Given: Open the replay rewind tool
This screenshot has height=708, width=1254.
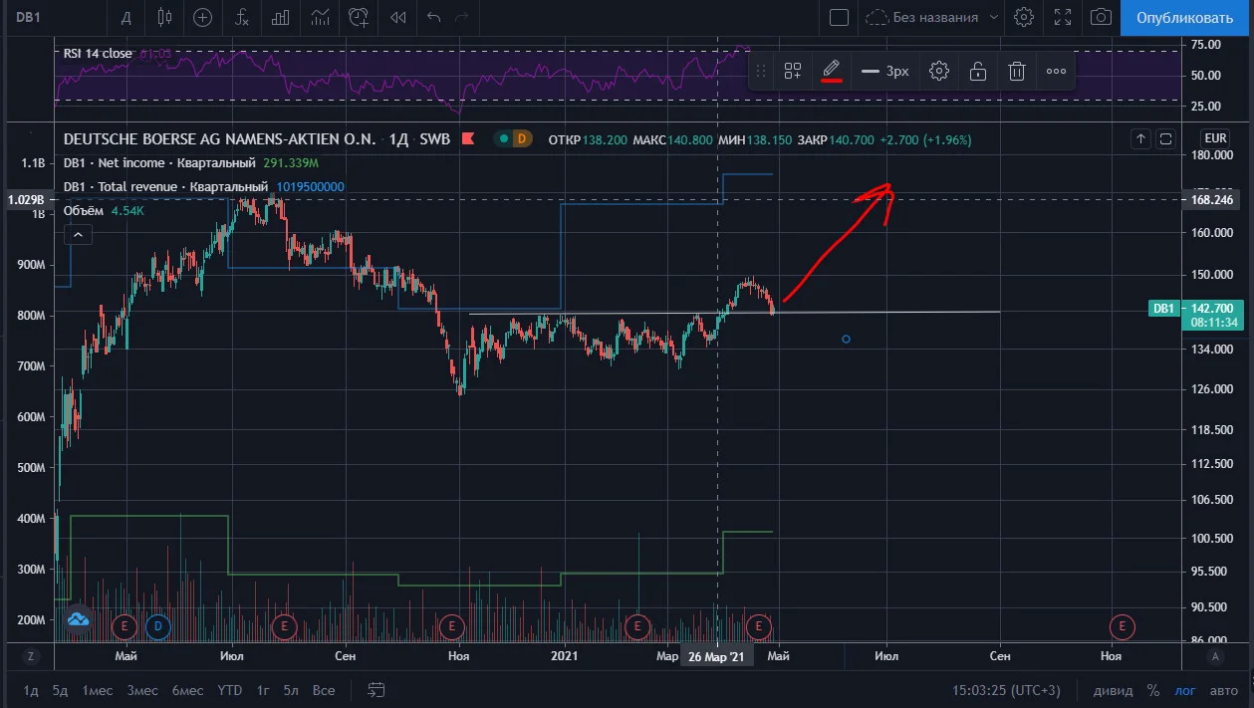Looking at the screenshot, I should click(x=398, y=17).
